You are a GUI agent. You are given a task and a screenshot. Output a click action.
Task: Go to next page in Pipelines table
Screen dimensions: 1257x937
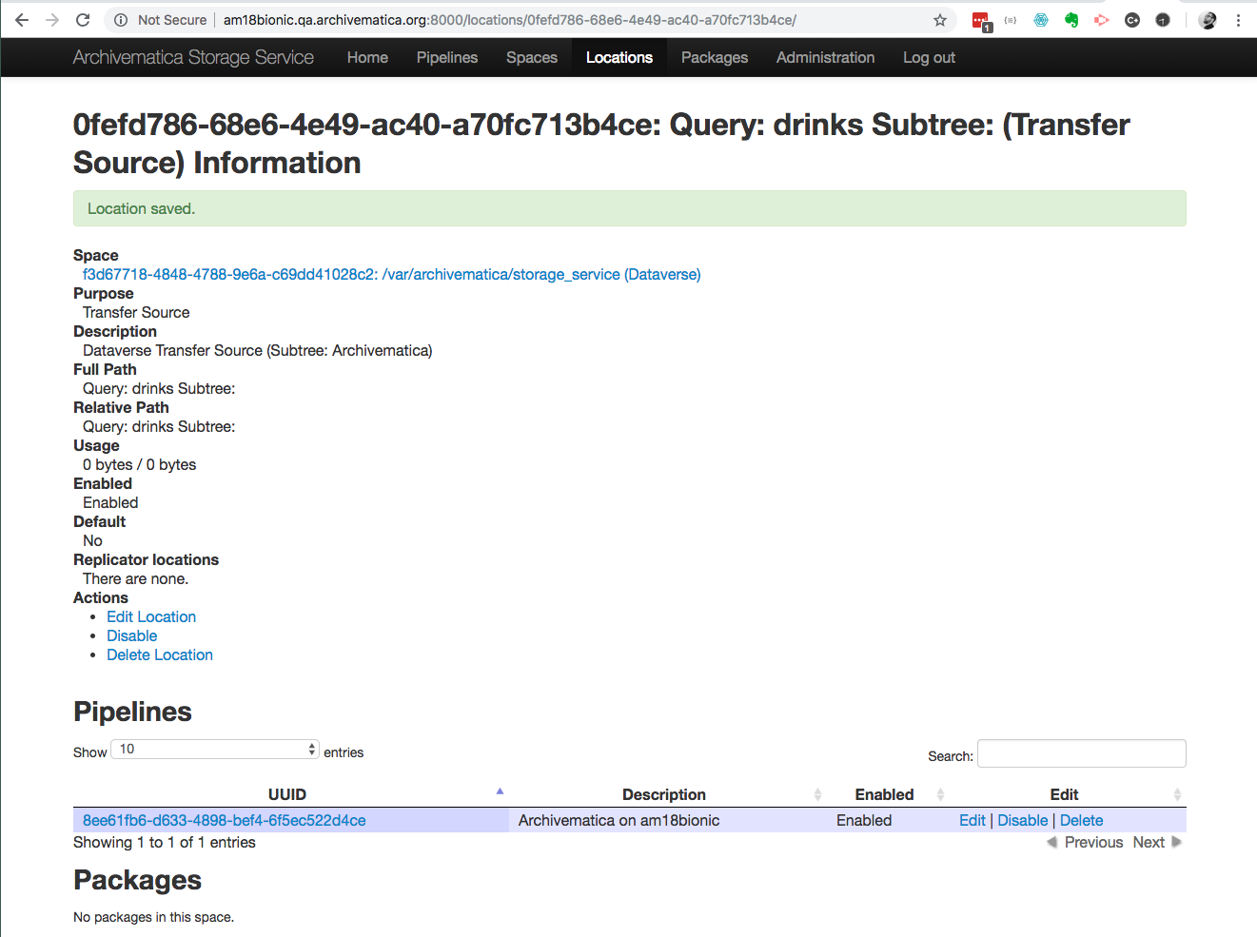click(1149, 842)
